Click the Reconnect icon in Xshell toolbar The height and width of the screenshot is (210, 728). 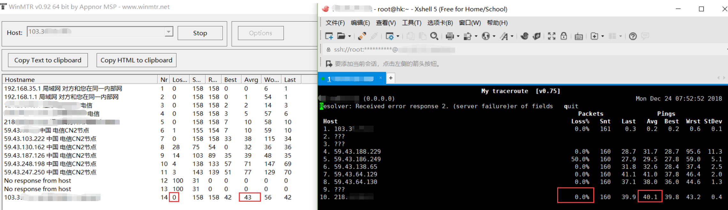(362, 36)
